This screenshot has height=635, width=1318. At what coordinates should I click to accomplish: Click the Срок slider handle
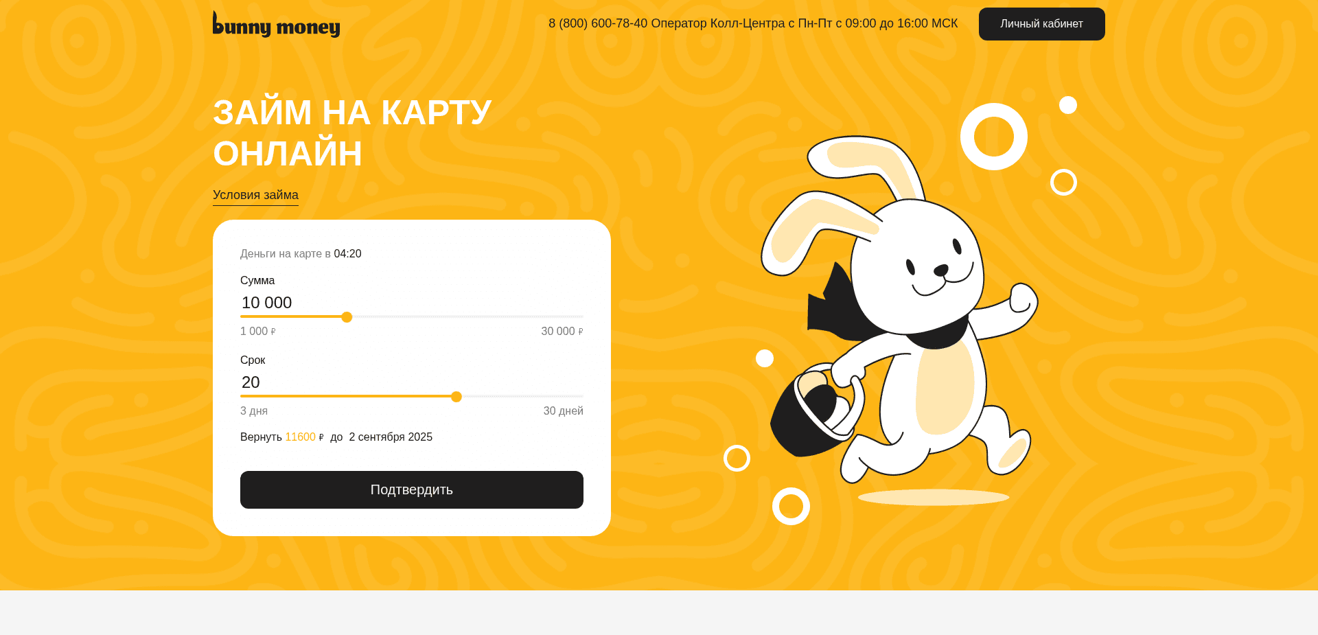click(x=456, y=396)
